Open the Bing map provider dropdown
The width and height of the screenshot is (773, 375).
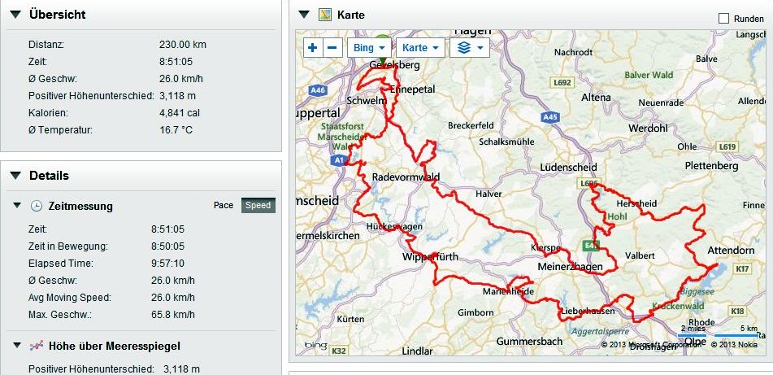(370, 48)
